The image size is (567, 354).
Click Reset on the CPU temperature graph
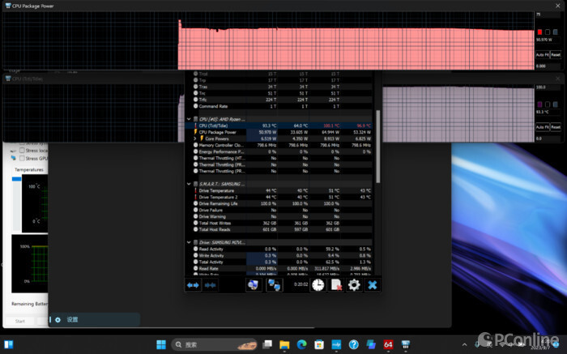(x=556, y=127)
